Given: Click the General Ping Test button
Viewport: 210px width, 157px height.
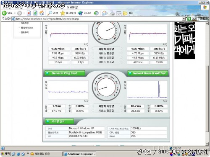Looking at the screenshot, I should 65,73.
